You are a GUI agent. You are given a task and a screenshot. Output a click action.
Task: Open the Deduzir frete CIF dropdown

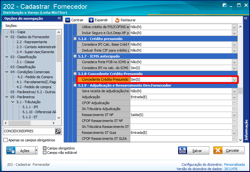pyautogui.click(x=234, y=51)
